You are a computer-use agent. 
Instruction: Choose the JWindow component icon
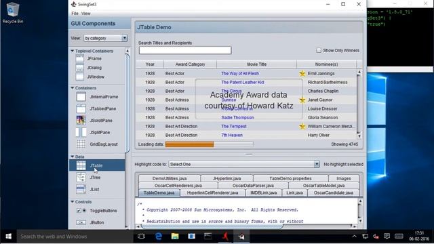tap(80, 77)
